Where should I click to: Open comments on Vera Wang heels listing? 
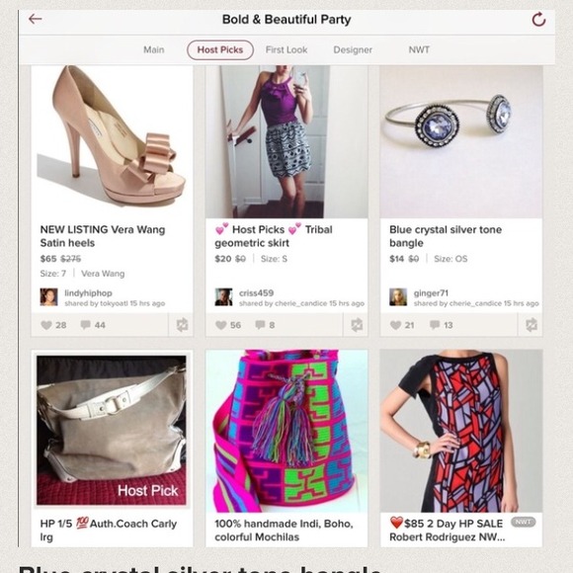click(x=93, y=325)
